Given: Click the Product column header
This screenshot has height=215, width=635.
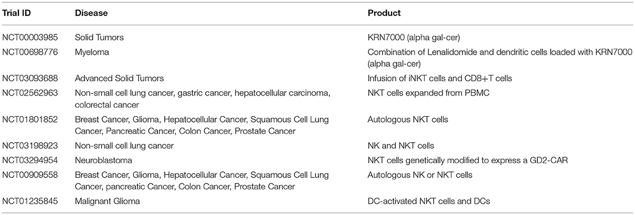Looking at the screenshot, I should click(384, 13).
